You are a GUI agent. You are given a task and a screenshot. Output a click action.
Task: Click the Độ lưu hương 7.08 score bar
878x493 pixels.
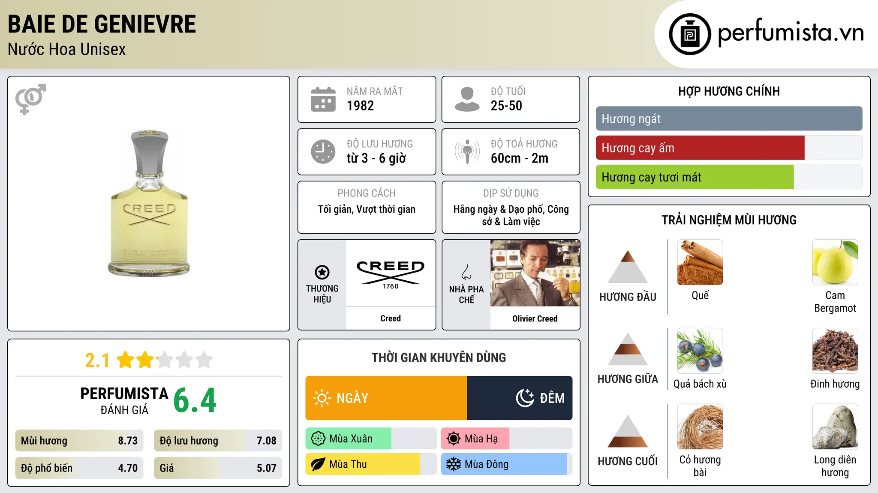tap(218, 441)
